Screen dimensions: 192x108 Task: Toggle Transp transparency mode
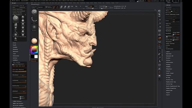click(159, 69)
